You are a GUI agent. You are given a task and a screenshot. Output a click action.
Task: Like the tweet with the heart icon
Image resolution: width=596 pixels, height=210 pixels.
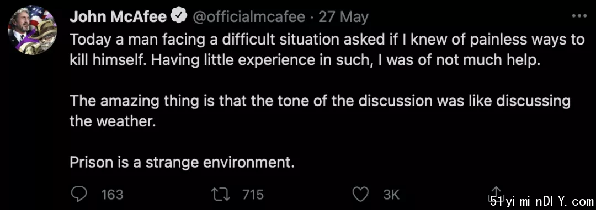pos(361,195)
